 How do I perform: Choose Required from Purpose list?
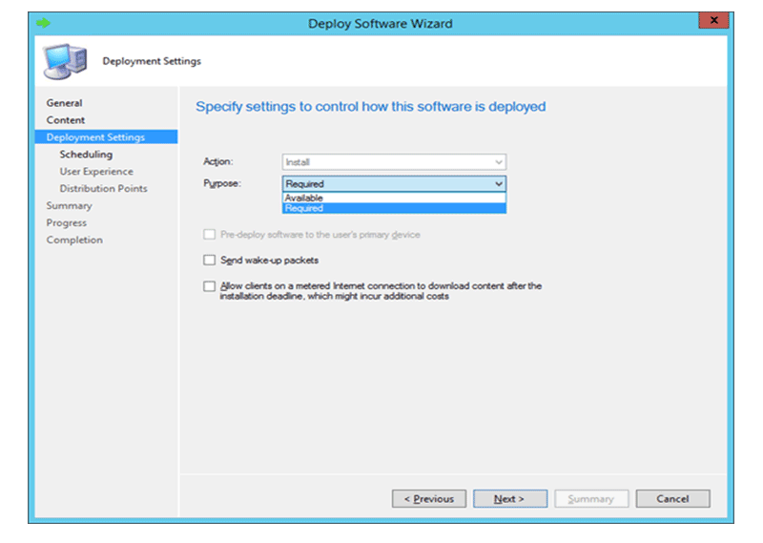394,208
